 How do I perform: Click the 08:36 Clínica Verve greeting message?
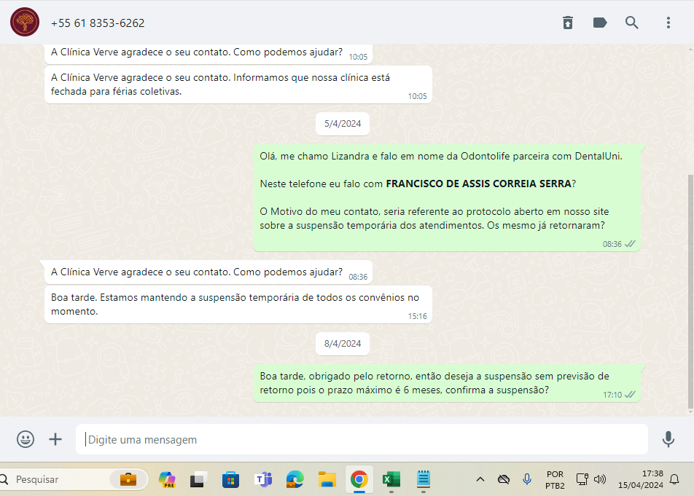click(x=208, y=272)
